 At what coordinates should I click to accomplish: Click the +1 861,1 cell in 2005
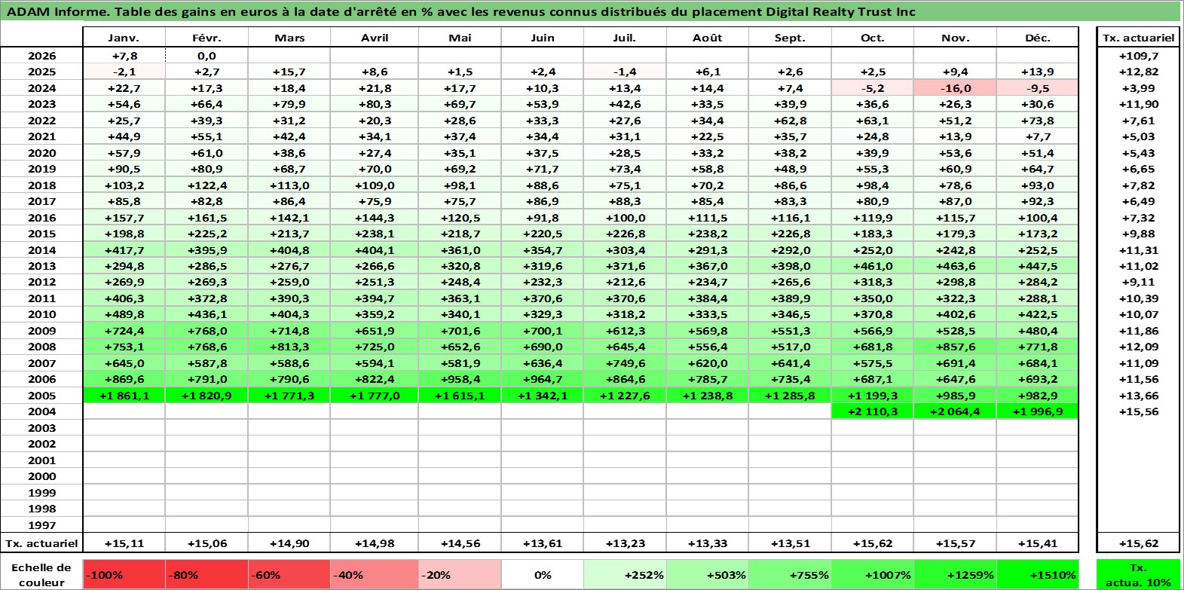tap(124, 396)
